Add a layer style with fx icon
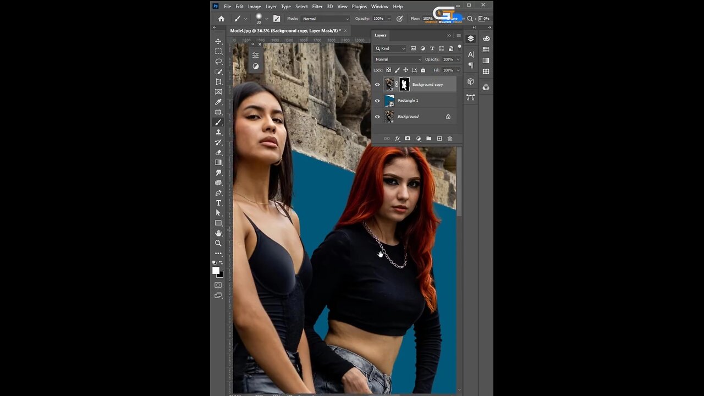The image size is (704, 396). (x=397, y=139)
